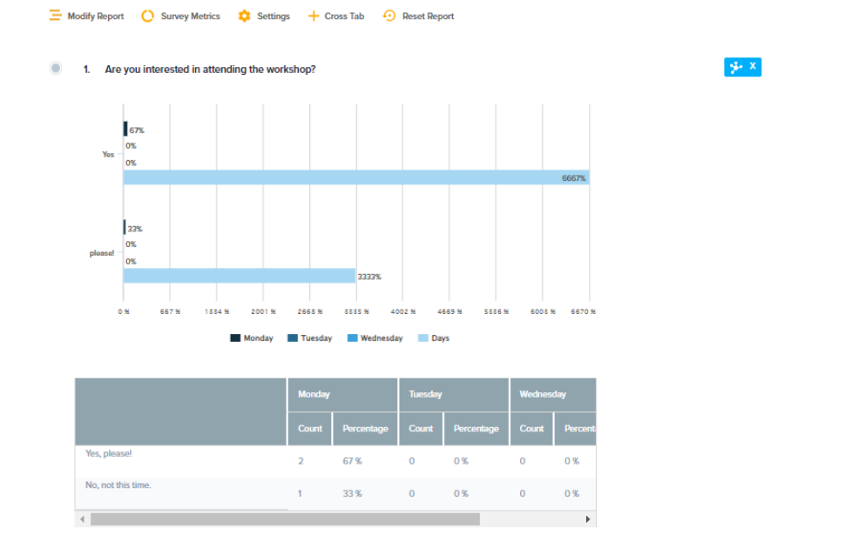Click the table scrollbar right arrow
865x541 pixels.
[x=588, y=519]
